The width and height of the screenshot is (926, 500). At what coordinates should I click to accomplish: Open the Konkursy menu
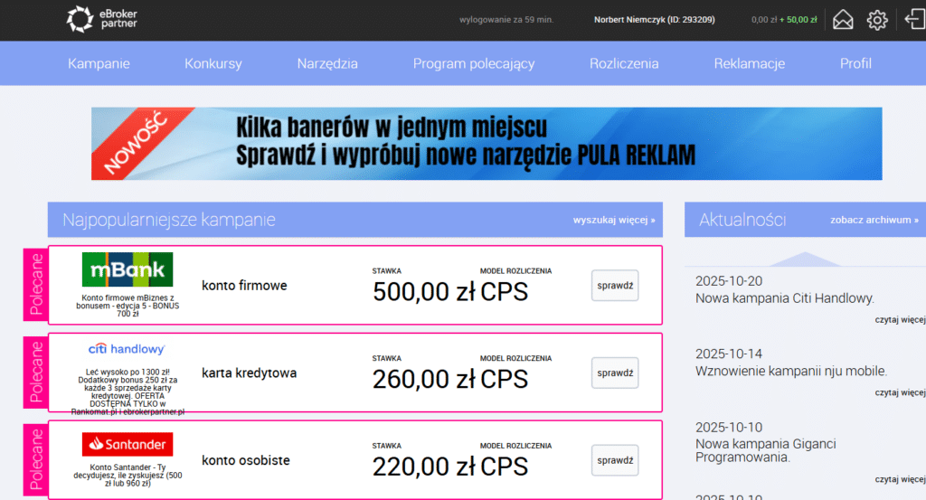[x=213, y=64]
